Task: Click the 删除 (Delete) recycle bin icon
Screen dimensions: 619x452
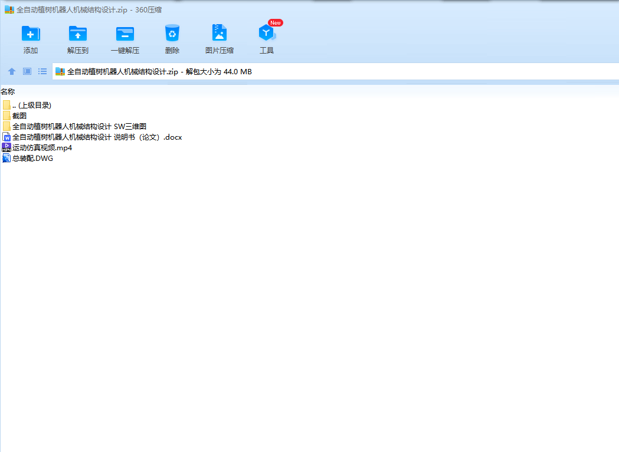Action: 172,33
